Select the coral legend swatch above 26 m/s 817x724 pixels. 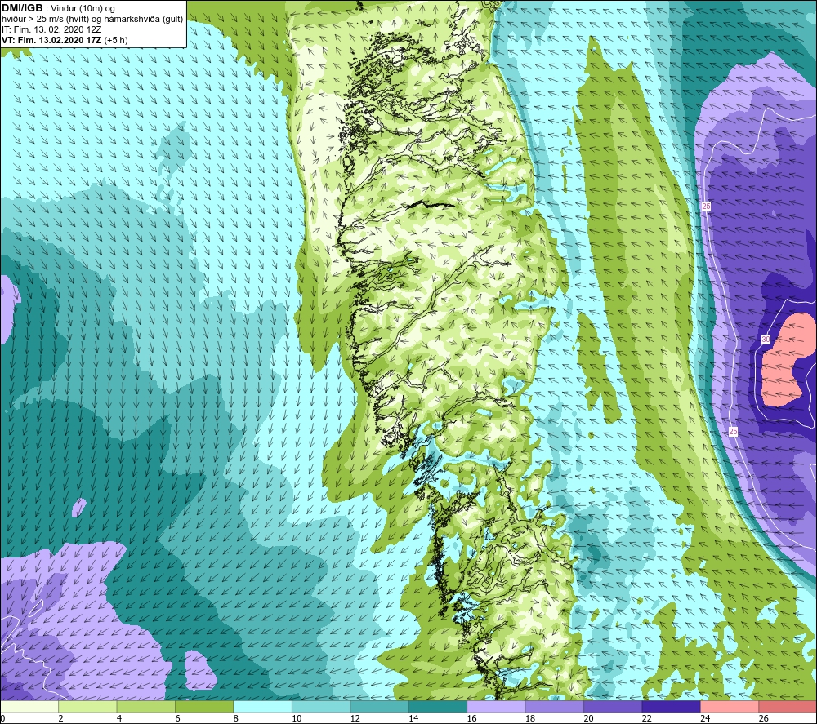point(788,707)
